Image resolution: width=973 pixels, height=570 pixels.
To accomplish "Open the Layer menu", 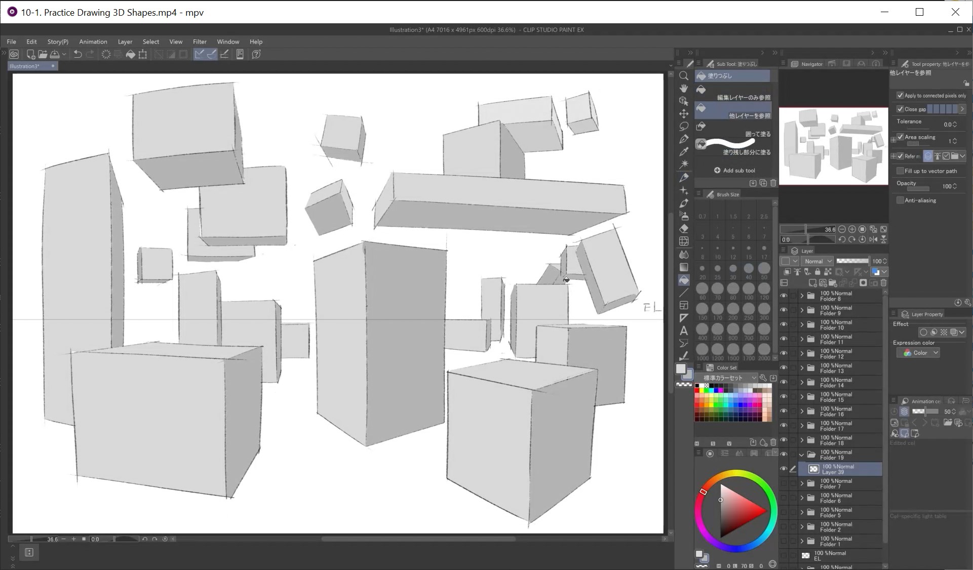I will [125, 42].
